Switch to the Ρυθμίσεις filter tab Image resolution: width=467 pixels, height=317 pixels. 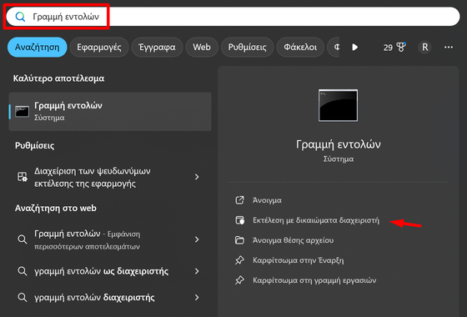[x=247, y=47]
